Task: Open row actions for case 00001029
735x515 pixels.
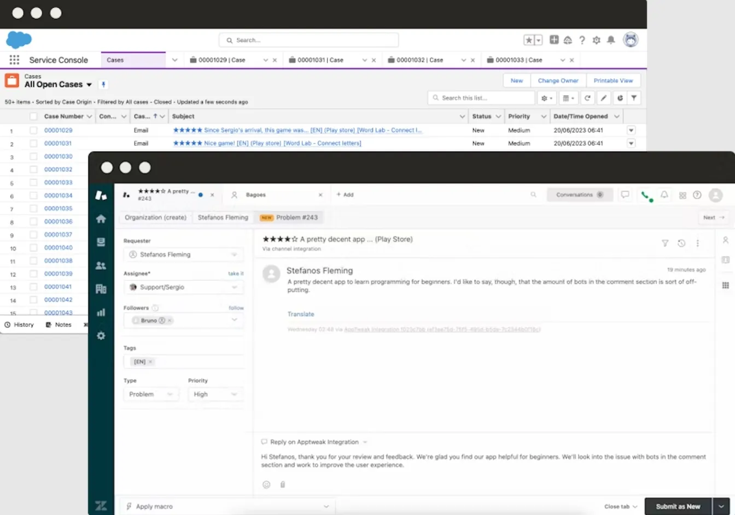Action: point(631,131)
